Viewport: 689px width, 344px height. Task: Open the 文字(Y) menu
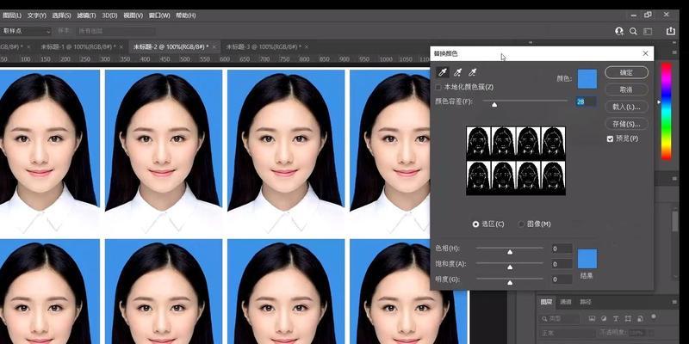(36, 15)
